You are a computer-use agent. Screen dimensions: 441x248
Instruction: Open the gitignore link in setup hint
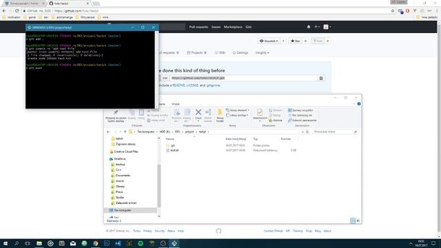pyautogui.click(x=213, y=85)
